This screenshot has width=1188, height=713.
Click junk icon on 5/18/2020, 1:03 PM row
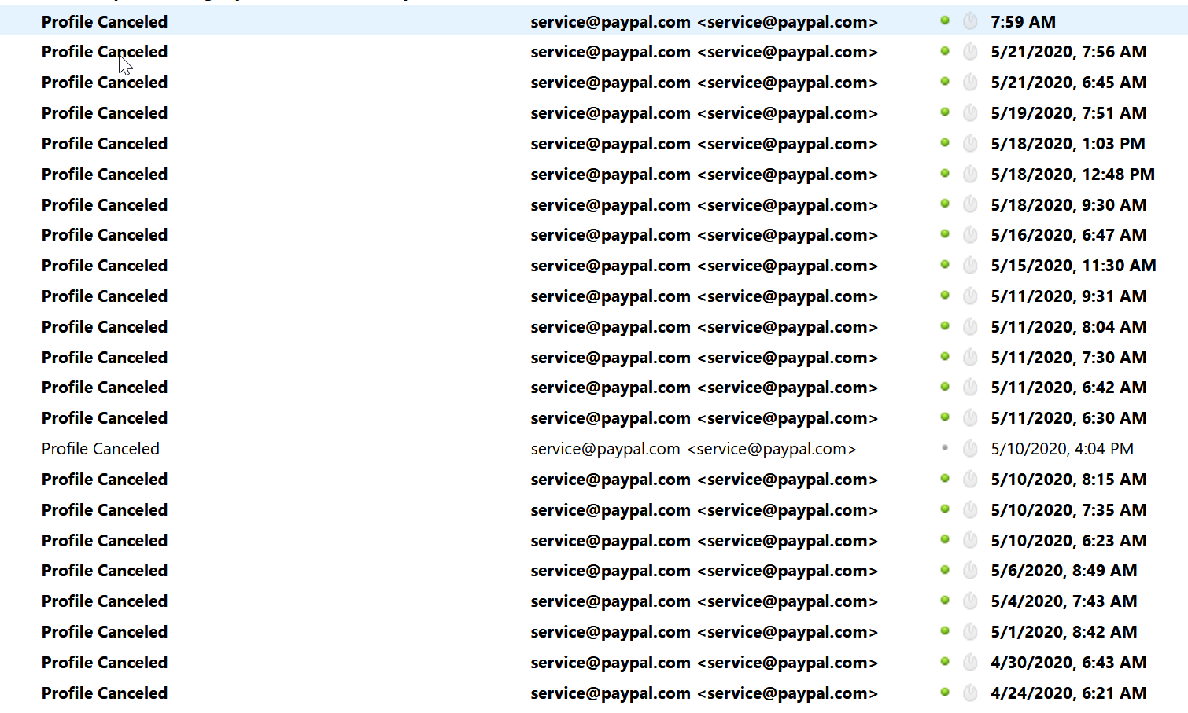pyautogui.click(x=970, y=143)
